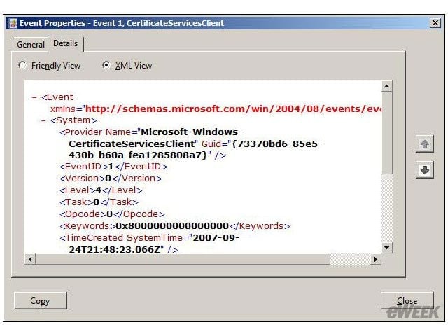
Task: Switch to the General tab
Action: [31, 45]
